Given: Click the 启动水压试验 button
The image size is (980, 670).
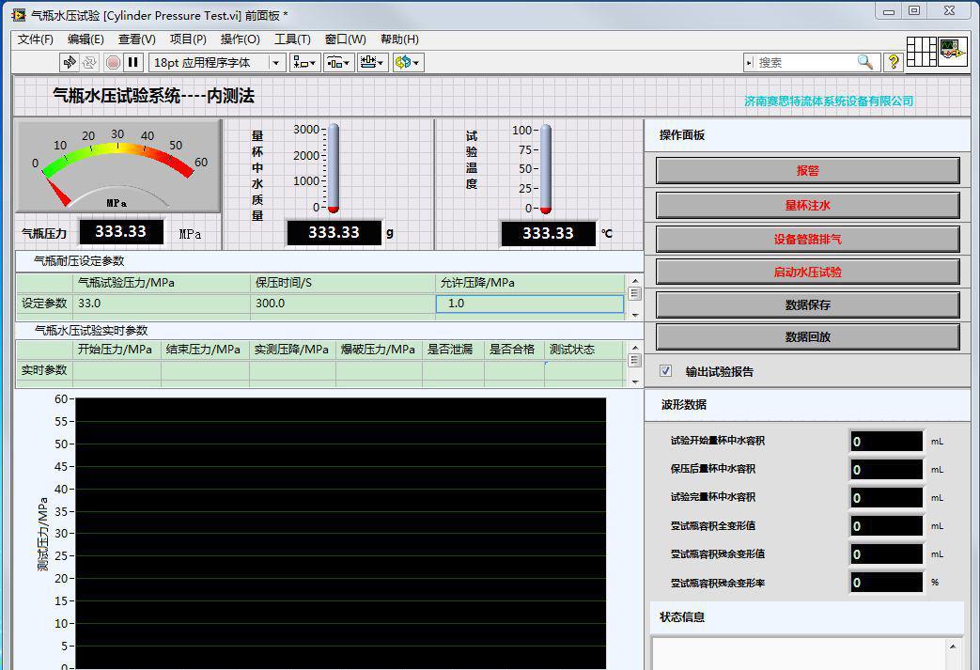Looking at the screenshot, I should click(x=807, y=272).
